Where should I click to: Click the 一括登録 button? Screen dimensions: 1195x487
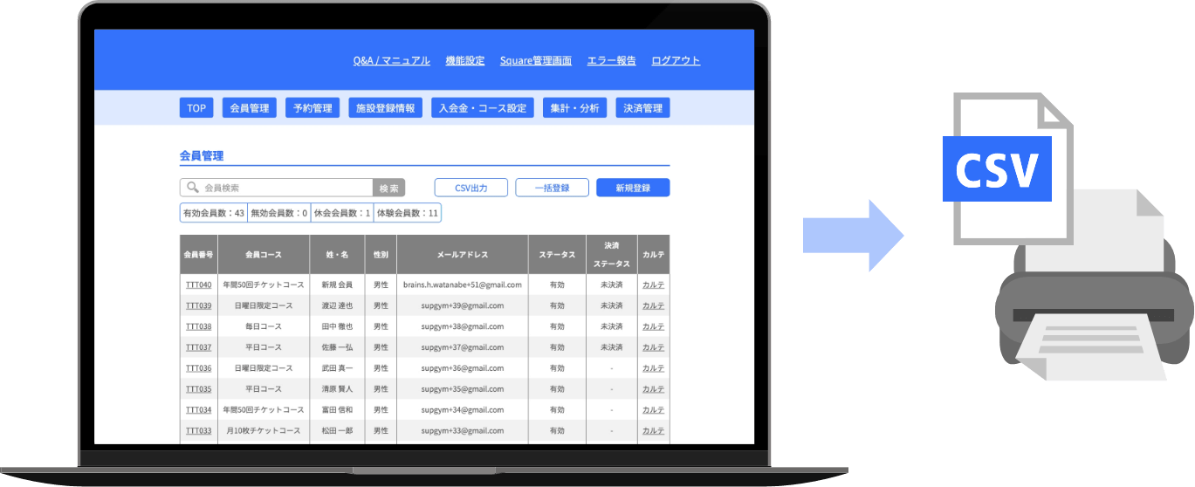552,188
